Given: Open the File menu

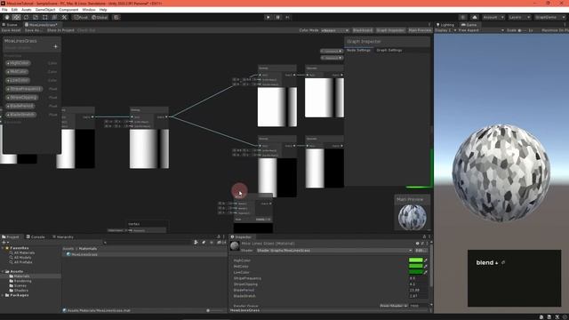Looking at the screenshot, I should 4,10.
